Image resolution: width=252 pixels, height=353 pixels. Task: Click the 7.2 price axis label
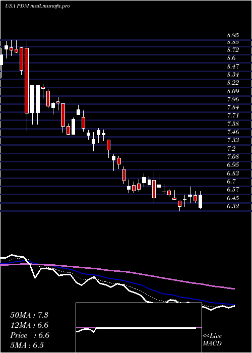(231, 149)
